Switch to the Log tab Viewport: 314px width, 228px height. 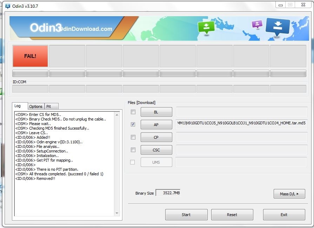point(20,106)
